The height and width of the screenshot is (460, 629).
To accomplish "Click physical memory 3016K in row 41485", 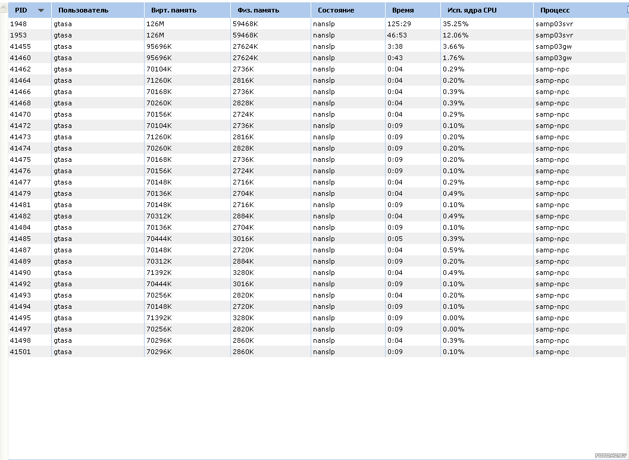I will 243,239.
